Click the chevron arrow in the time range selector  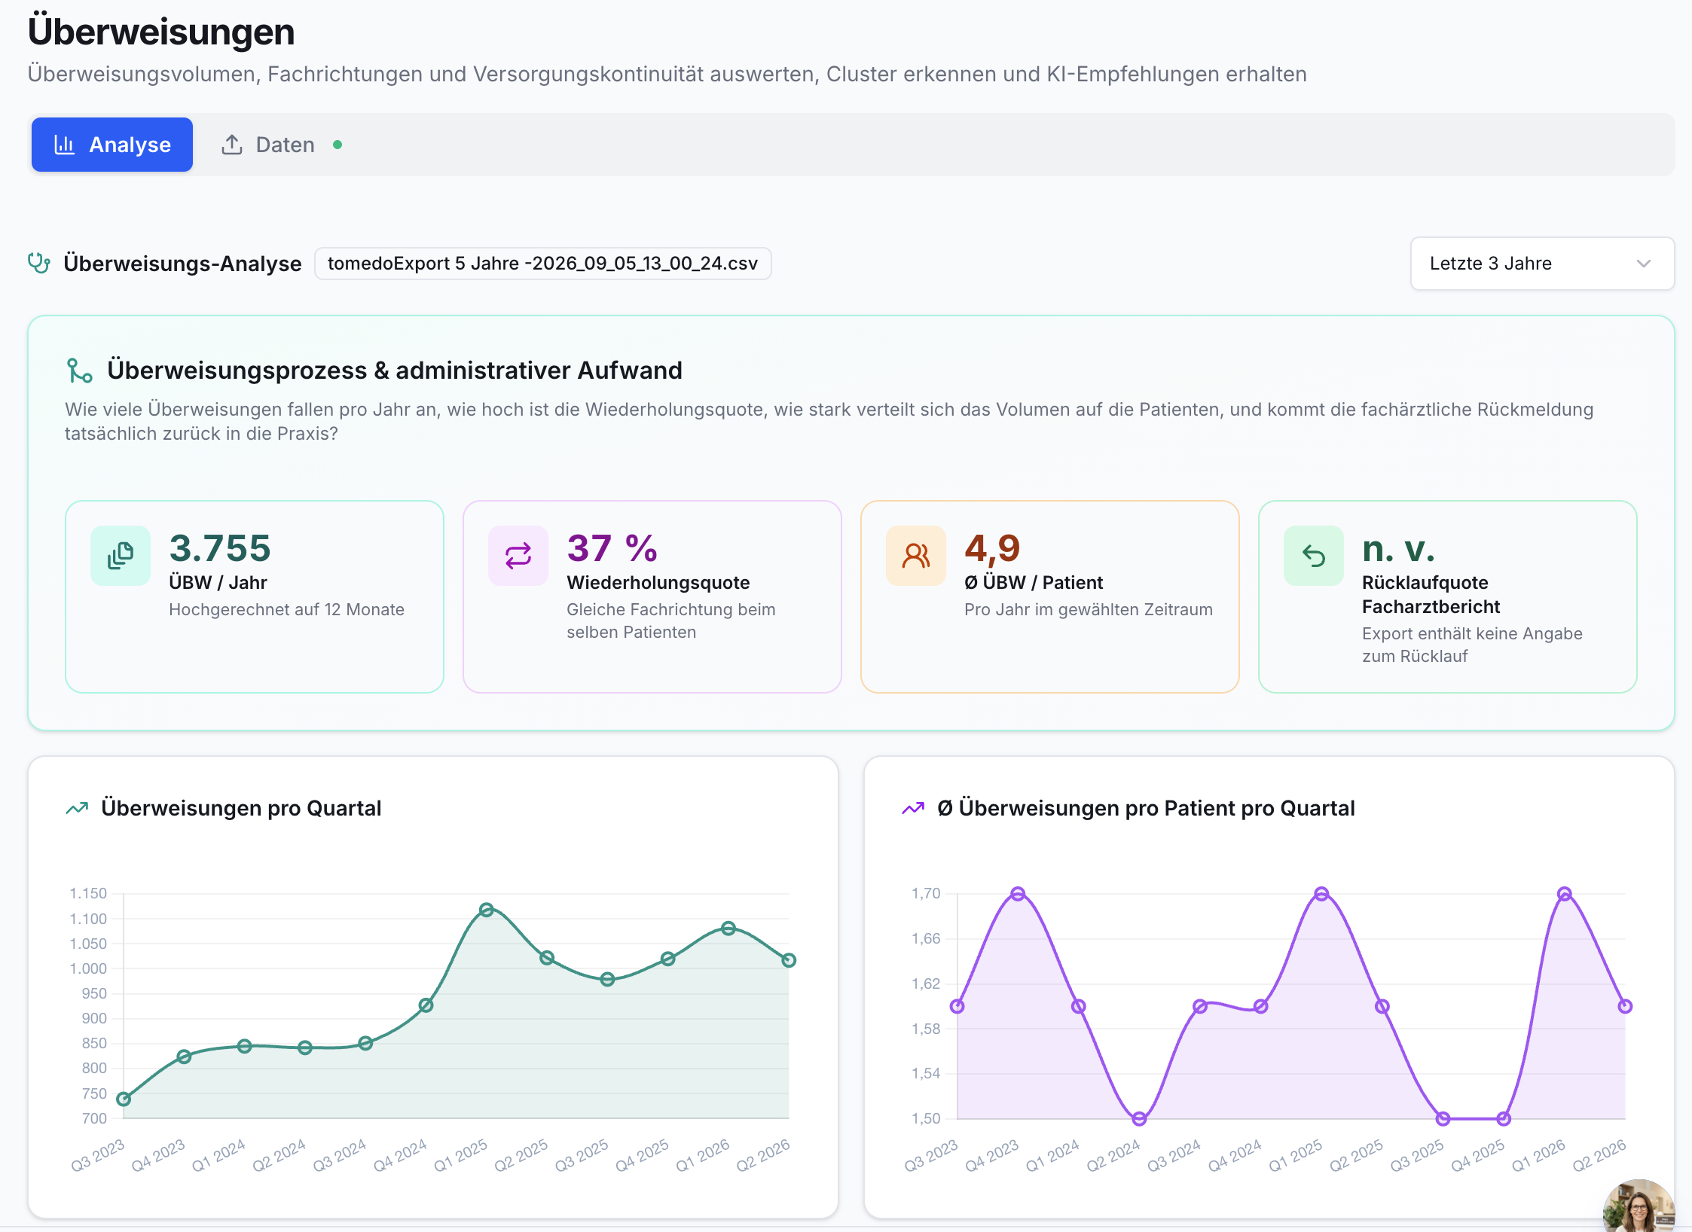(1644, 264)
